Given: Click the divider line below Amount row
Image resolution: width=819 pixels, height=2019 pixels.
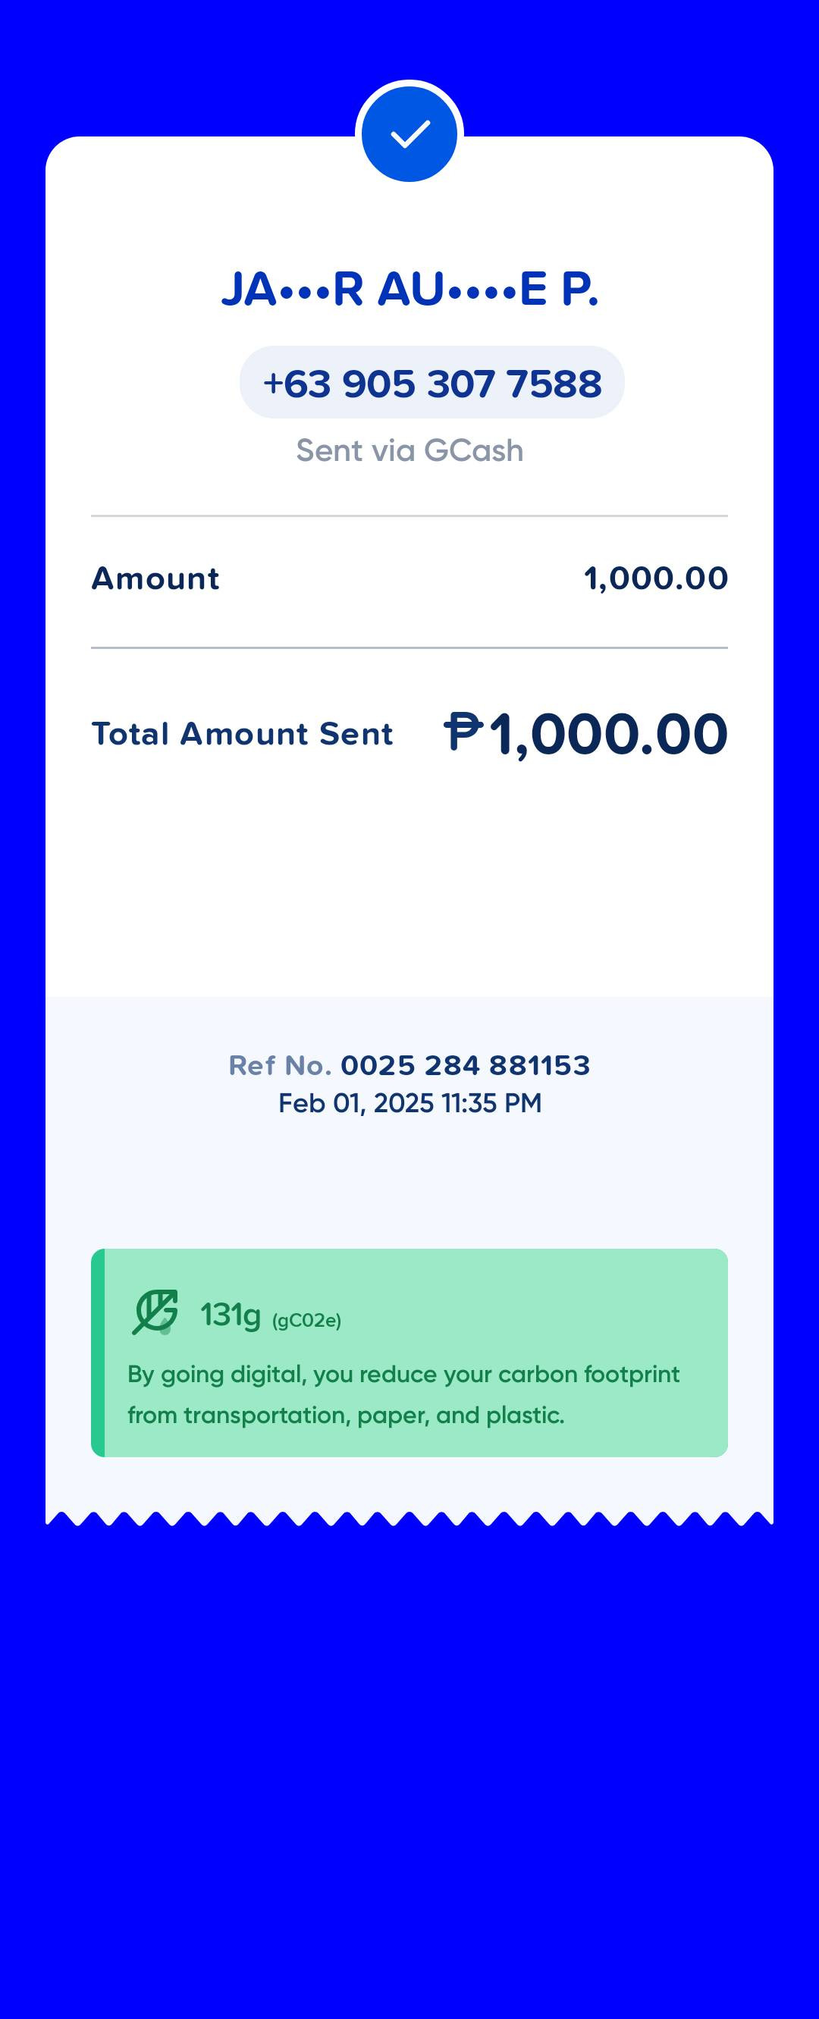Looking at the screenshot, I should pyautogui.click(x=409, y=647).
